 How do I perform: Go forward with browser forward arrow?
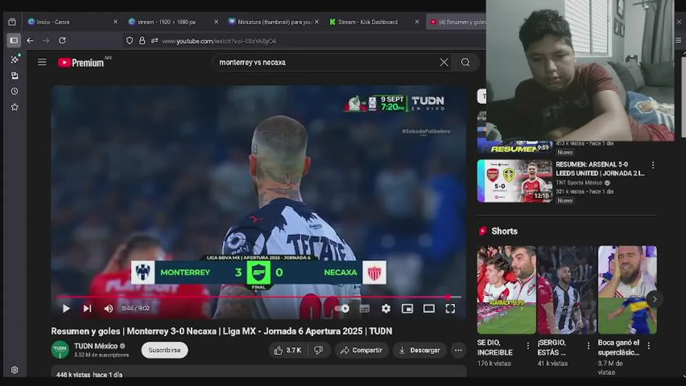[46, 41]
